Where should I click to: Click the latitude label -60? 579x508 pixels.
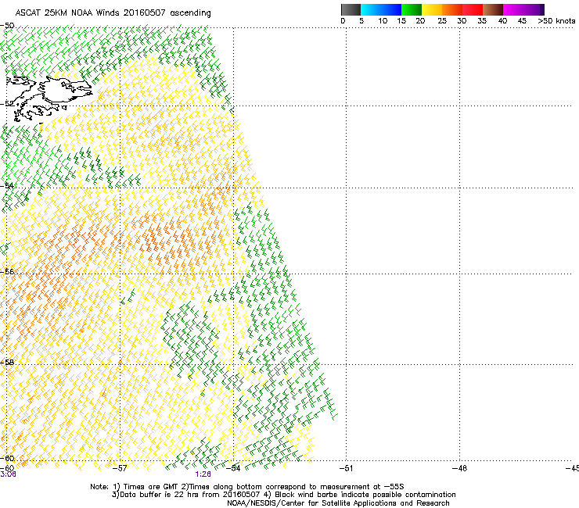pyautogui.click(x=7, y=458)
